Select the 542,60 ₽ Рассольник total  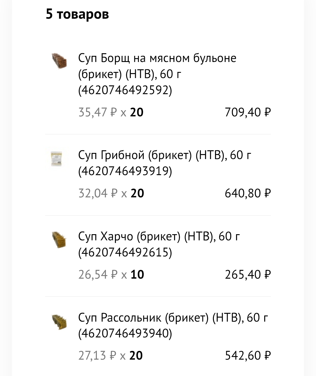tap(248, 356)
